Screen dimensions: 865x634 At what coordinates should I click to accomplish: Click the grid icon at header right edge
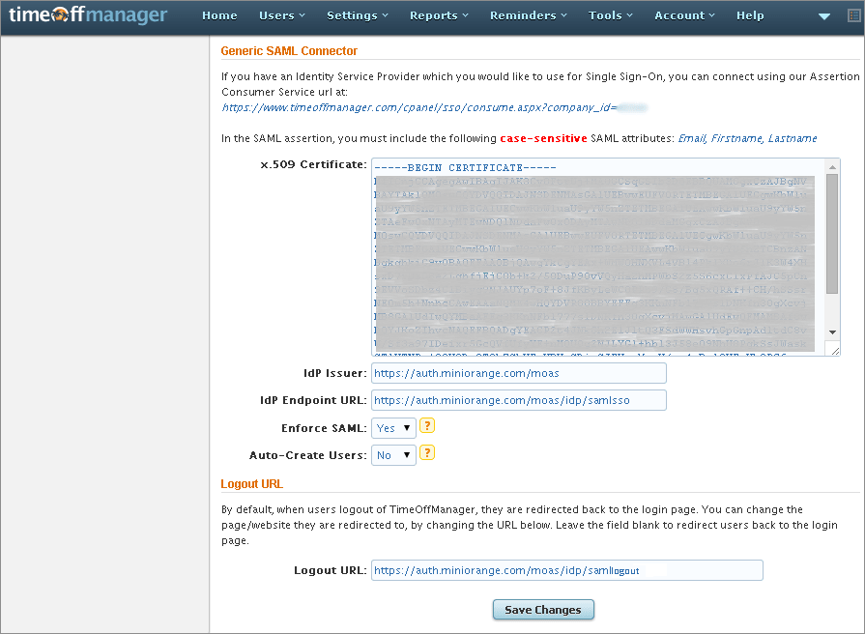(x=853, y=15)
